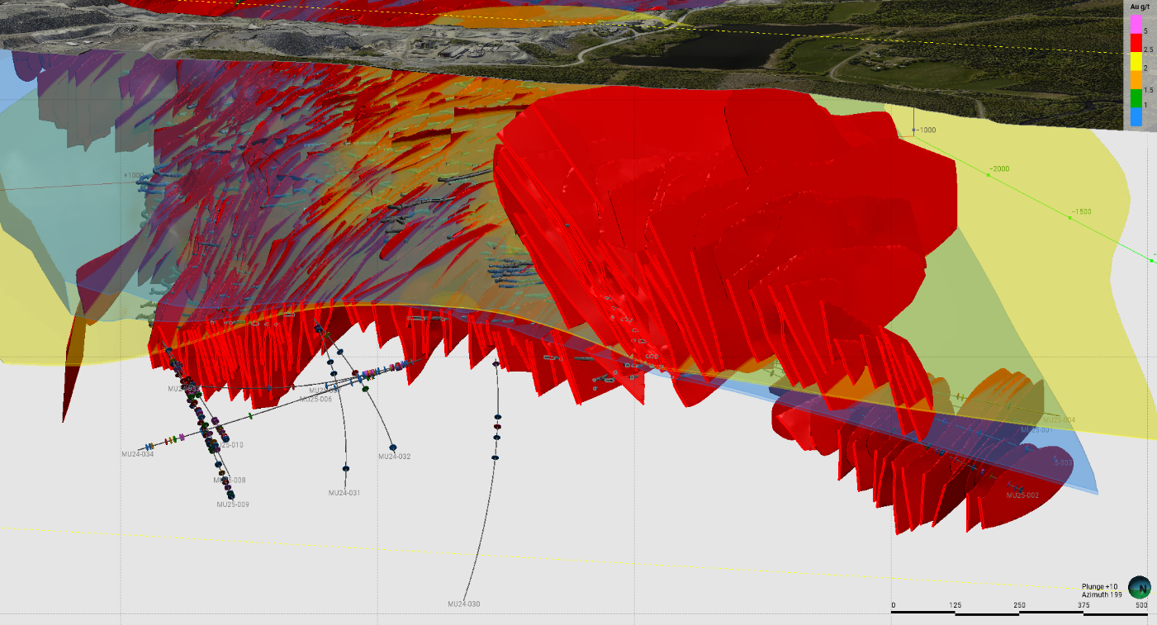Click the MU25-006 drillhole label
Screen dimensions: 1157x625
pyautogui.click(x=315, y=400)
